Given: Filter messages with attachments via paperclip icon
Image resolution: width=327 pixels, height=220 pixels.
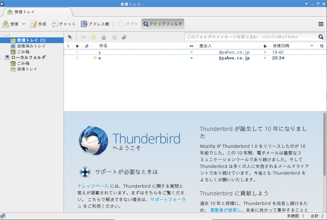Looking at the screenshot, I should click(x=124, y=37).
